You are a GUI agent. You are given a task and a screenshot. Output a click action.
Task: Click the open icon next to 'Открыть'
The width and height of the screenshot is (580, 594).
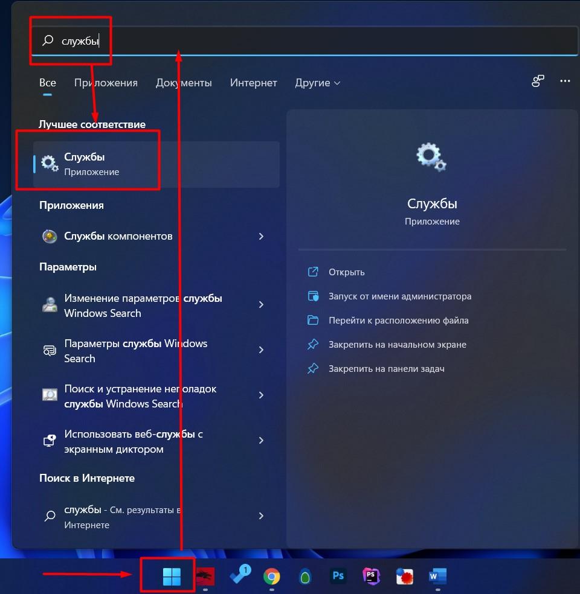(313, 272)
